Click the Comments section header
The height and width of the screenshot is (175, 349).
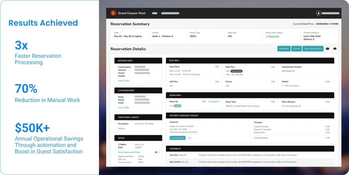pyautogui.click(x=250, y=149)
